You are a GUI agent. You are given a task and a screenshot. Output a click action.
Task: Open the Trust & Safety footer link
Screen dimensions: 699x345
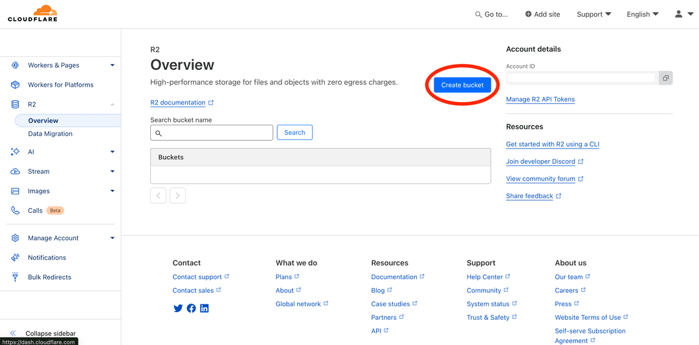[x=488, y=317]
